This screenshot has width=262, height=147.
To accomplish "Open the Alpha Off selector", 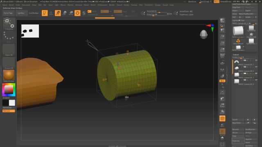I will pyautogui.click(x=9, y=50).
